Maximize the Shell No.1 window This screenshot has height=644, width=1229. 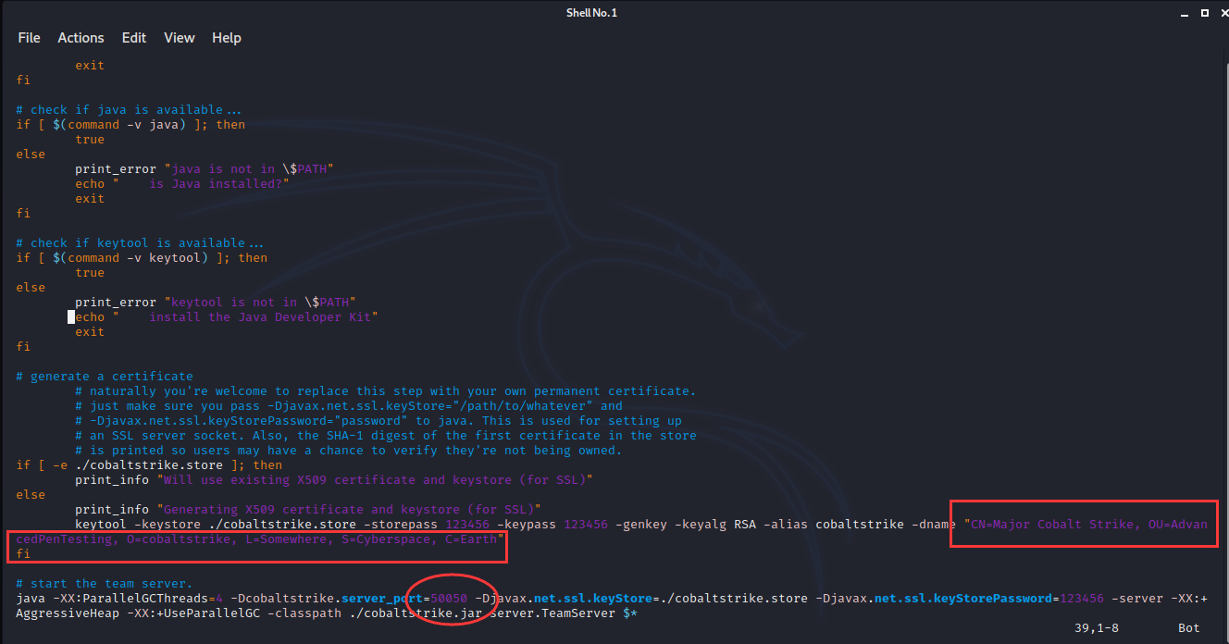coord(1205,12)
